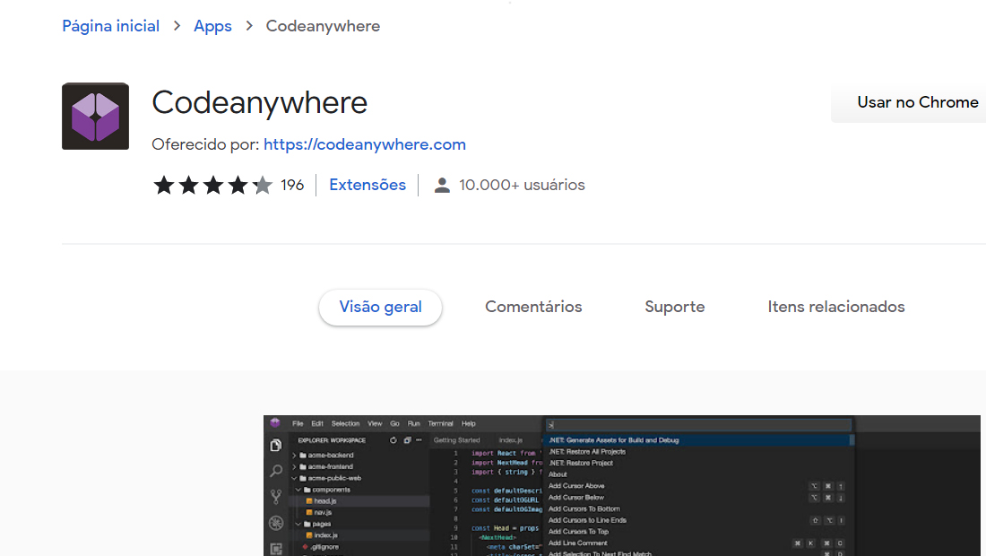986x556 pixels.
Task: Open the File menu in the editor screenshot
Action: coord(298,424)
